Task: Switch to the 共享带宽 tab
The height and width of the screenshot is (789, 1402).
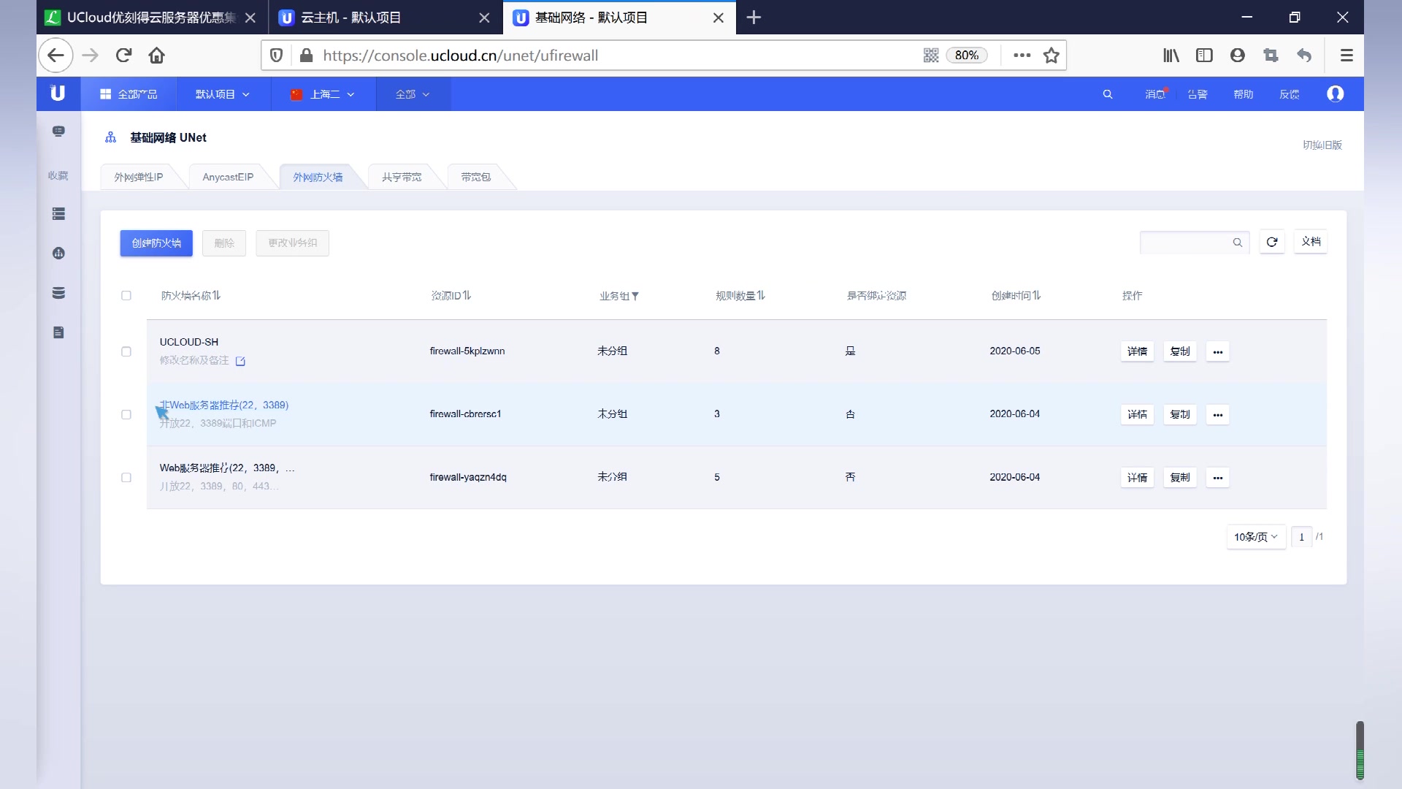Action: pos(402,177)
